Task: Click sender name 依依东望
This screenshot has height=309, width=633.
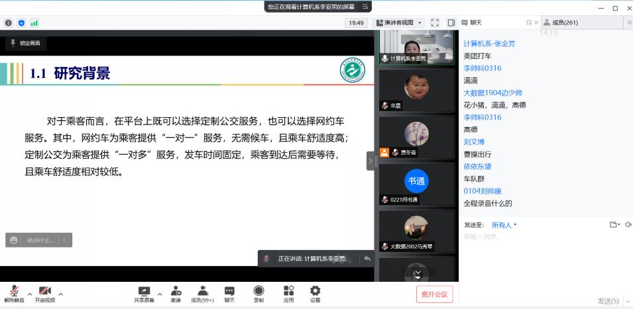Action: pyautogui.click(x=478, y=166)
